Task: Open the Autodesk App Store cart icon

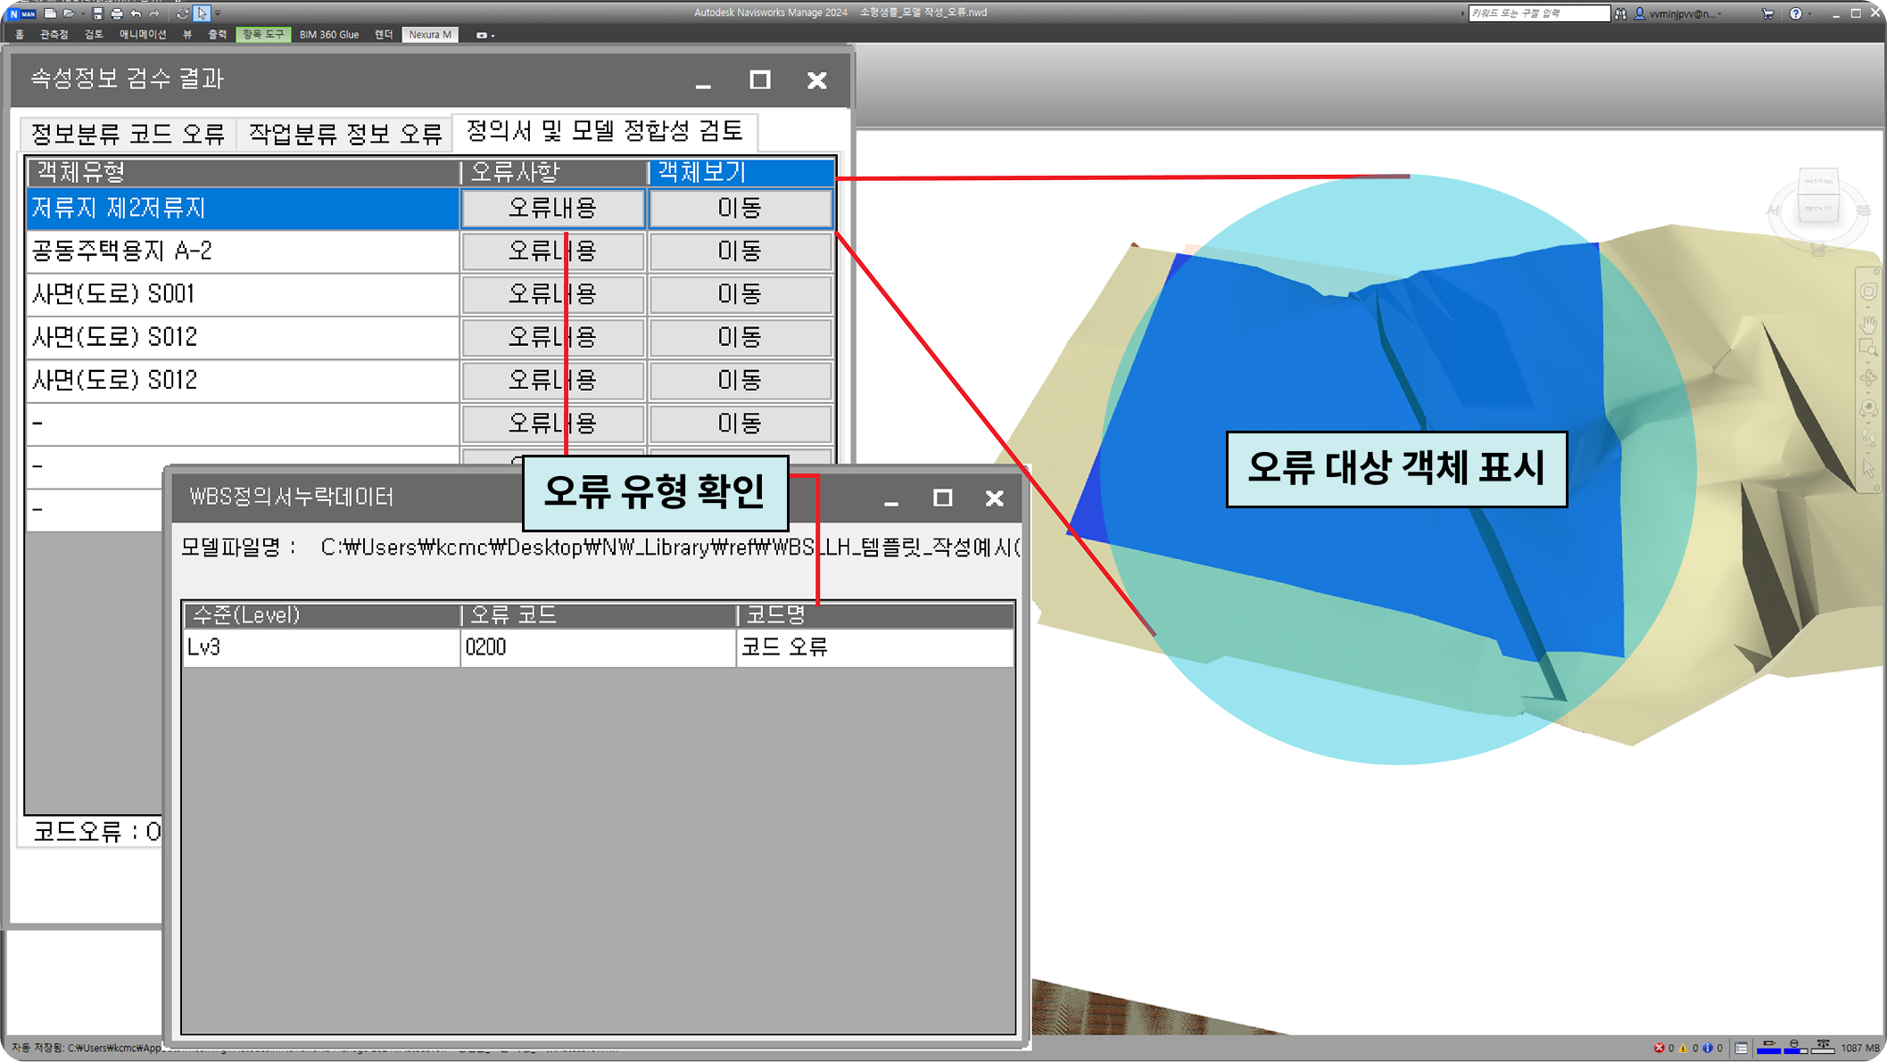Action: point(1767,13)
